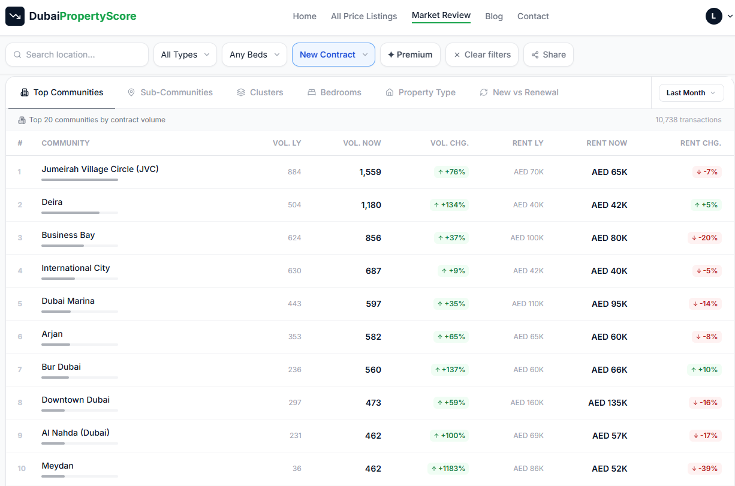735x486 pixels.
Task: Click the magnifier icon in search box
Action: 17,55
